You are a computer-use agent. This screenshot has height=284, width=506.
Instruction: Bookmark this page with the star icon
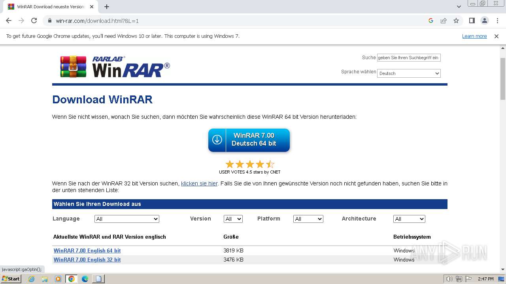coord(456,21)
